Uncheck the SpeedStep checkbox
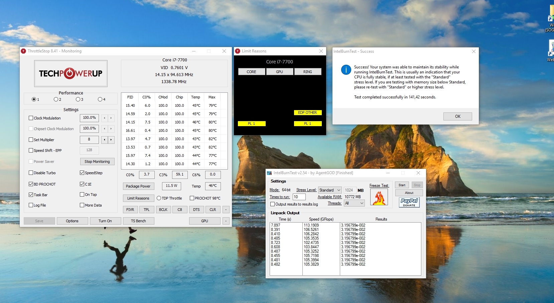The image size is (554, 303). tap(82, 173)
